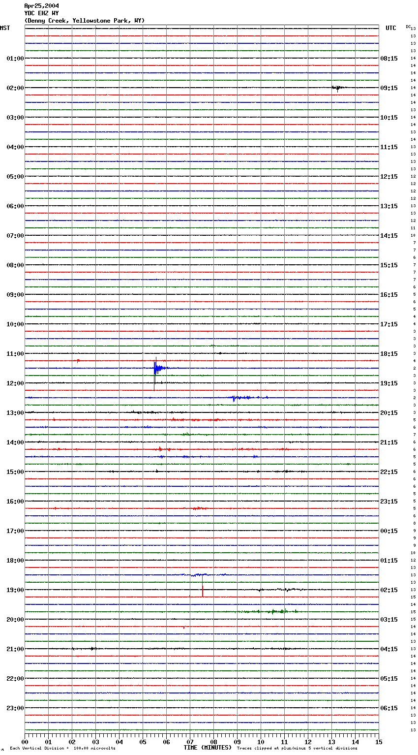
Task: Select the 06:00 MST time label
Action: [15, 206]
